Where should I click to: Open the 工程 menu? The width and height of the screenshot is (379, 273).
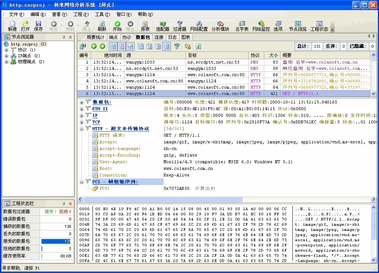point(81,14)
